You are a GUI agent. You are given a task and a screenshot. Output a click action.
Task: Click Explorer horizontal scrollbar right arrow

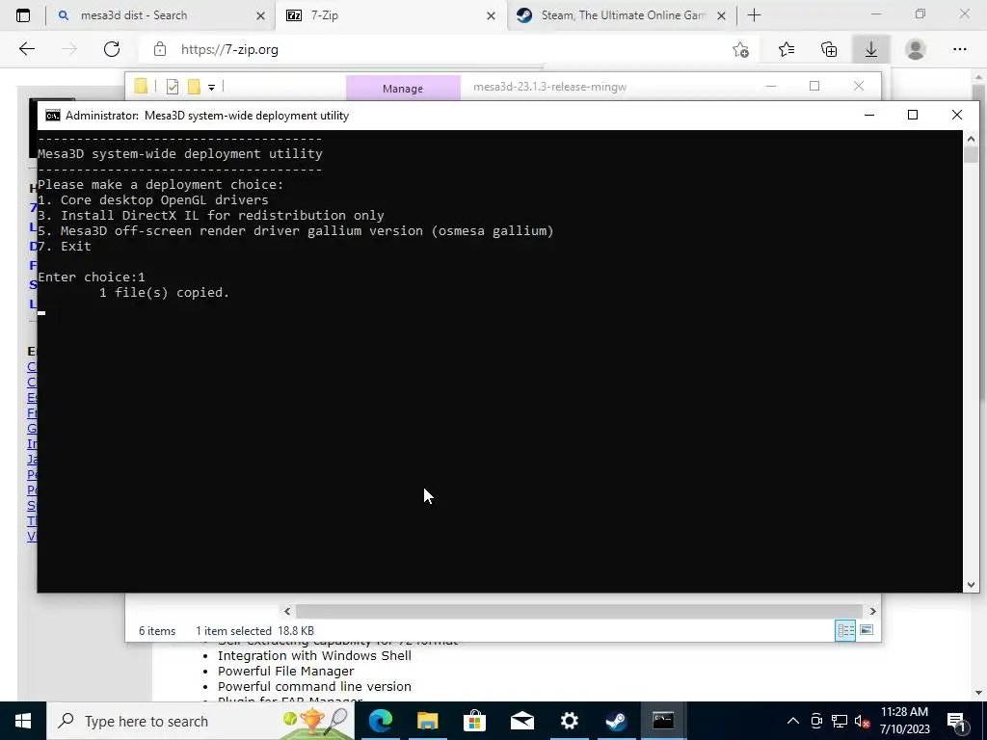[872, 611]
